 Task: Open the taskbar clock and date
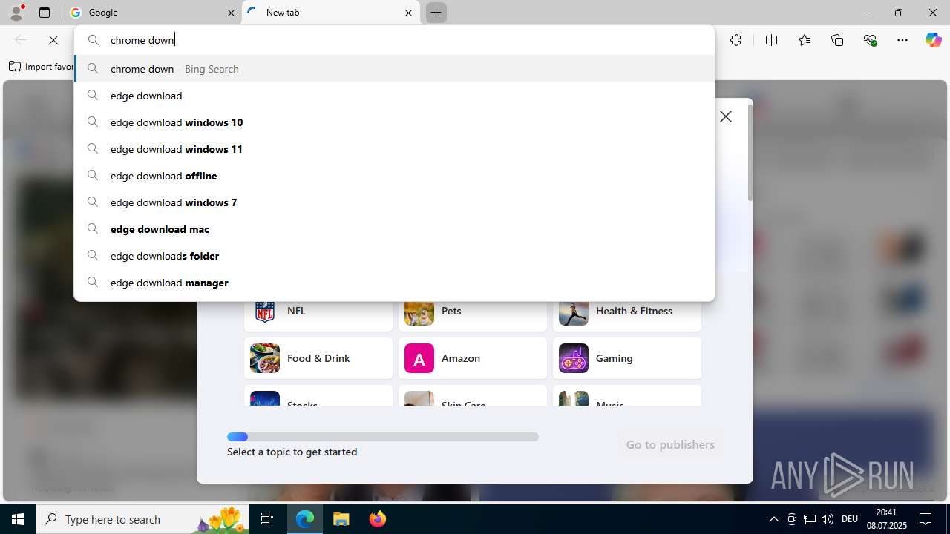click(886, 519)
